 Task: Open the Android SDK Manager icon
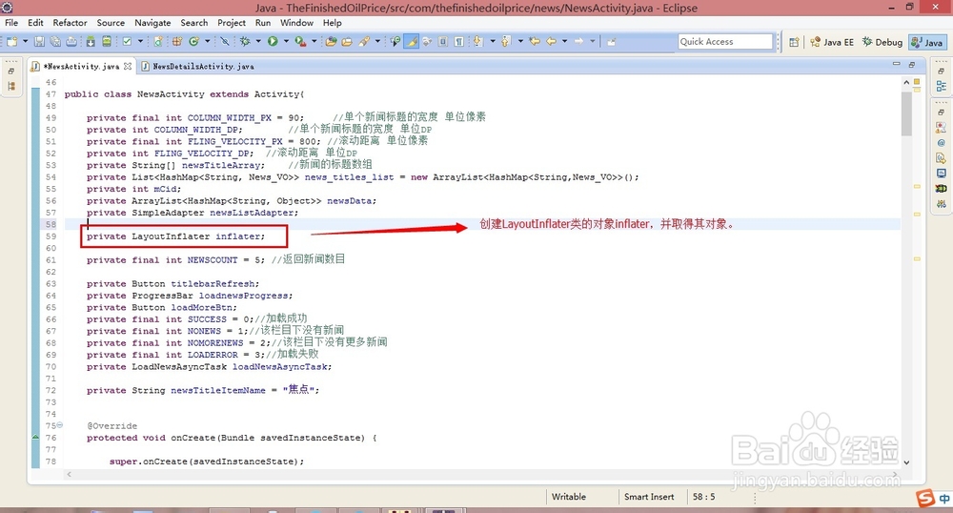coord(91,41)
